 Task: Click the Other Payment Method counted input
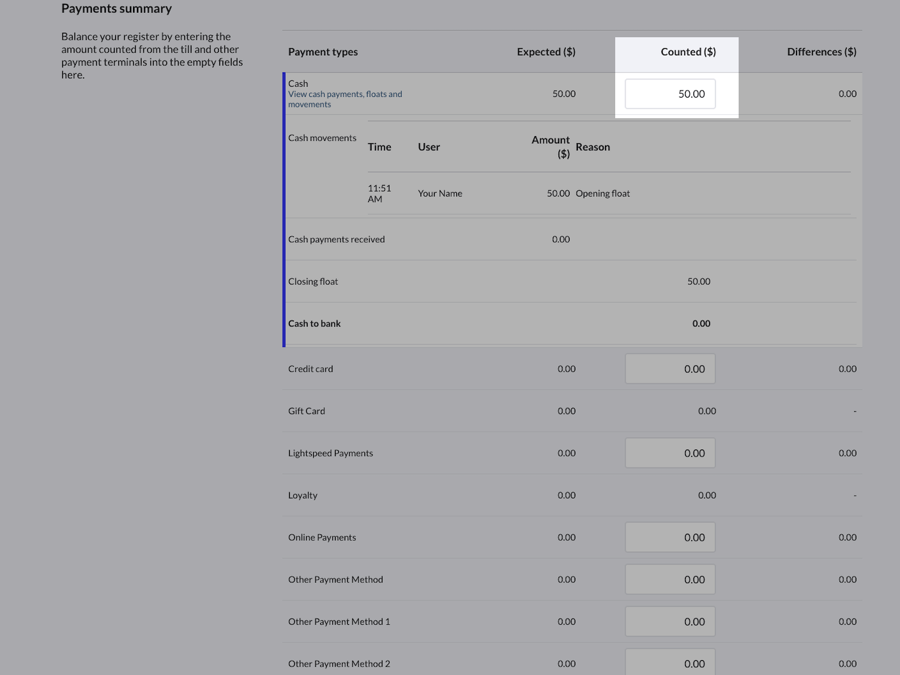[x=670, y=579]
